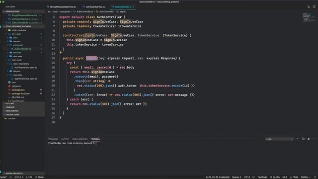Click the Prettier status item

click(x=306, y=177)
